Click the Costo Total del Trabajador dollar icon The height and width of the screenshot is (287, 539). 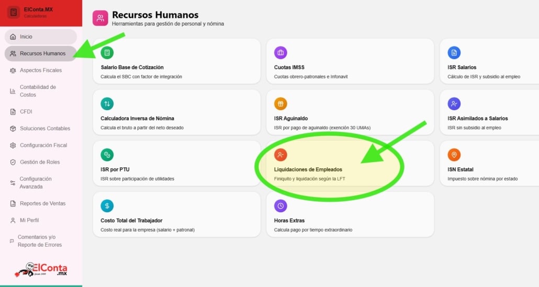(107, 206)
